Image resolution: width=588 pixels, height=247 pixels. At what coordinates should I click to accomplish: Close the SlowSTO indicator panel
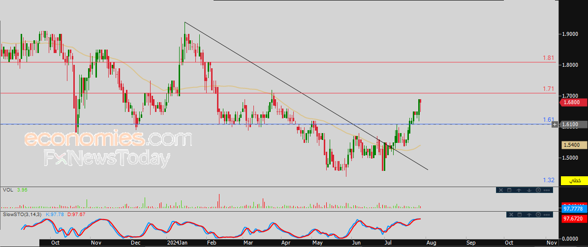point(511,215)
